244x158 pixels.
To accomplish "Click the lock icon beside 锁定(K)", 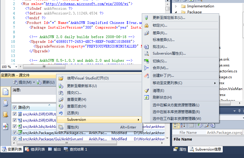I will pos(146,25).
